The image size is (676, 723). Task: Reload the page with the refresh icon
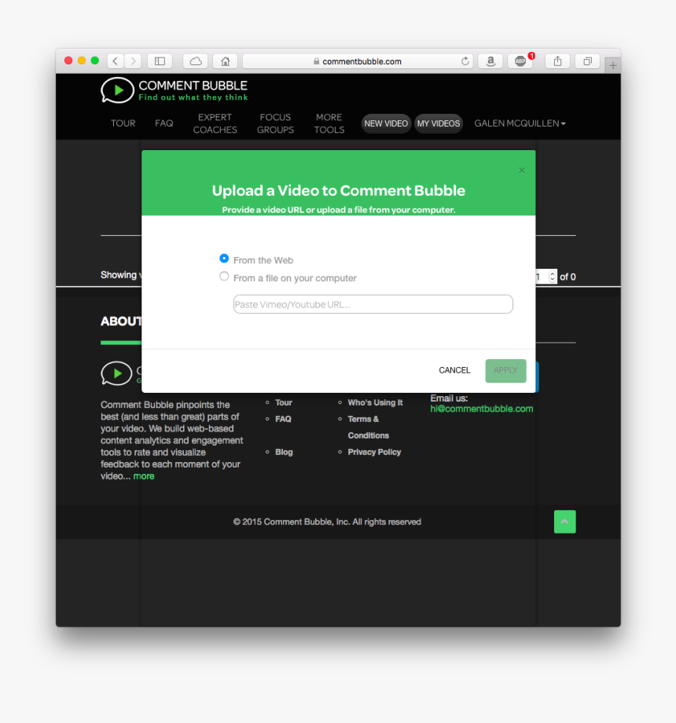point(465,61)
